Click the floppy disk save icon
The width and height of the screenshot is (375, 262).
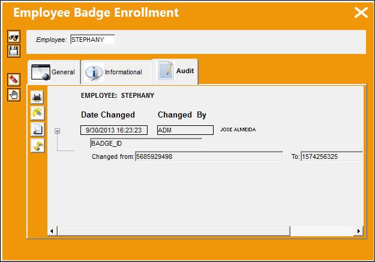click(14, 51)
